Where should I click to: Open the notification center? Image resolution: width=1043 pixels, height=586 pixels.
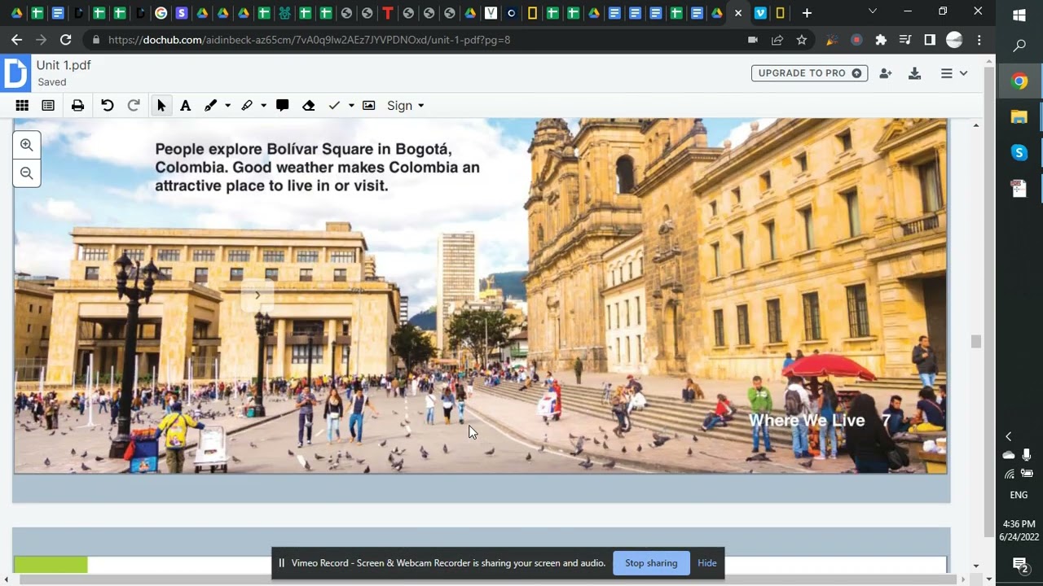pos(1019,564)
